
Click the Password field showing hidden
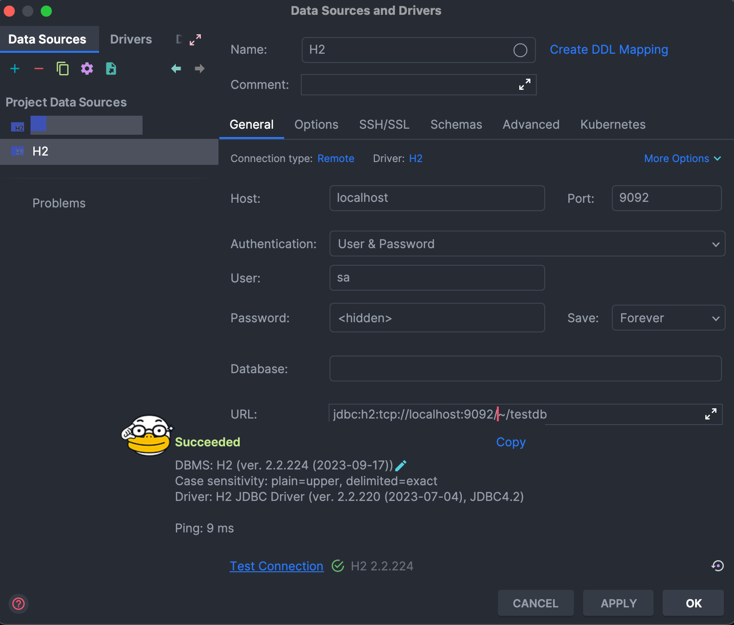click(437, 318)
